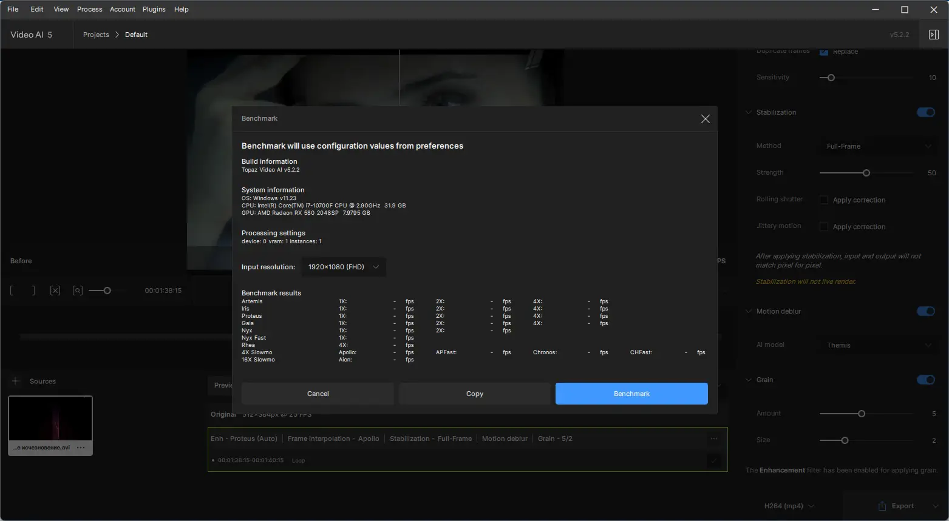Screen dimensions: 949x521
Task: Run the Benchmark
Action: click(x=631, y=393)
